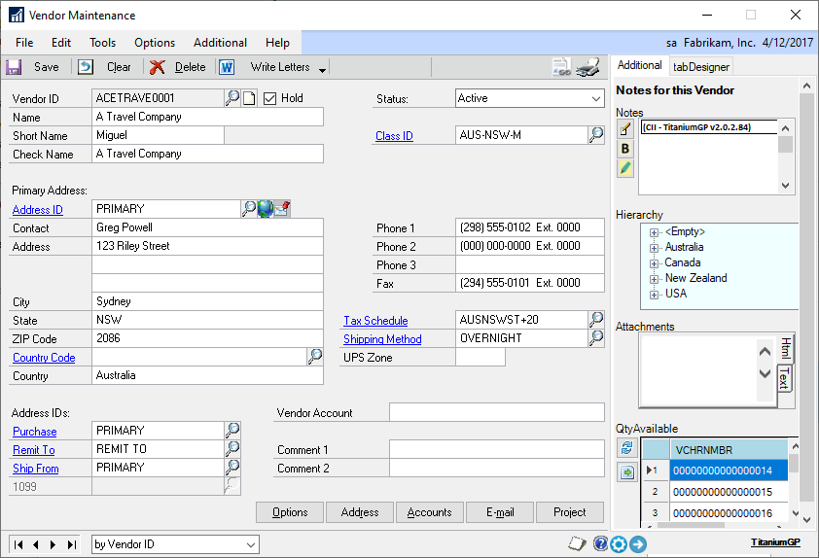Open the by Vendor ID sort dropdown
Screen dimensions: 819x558
251,545
